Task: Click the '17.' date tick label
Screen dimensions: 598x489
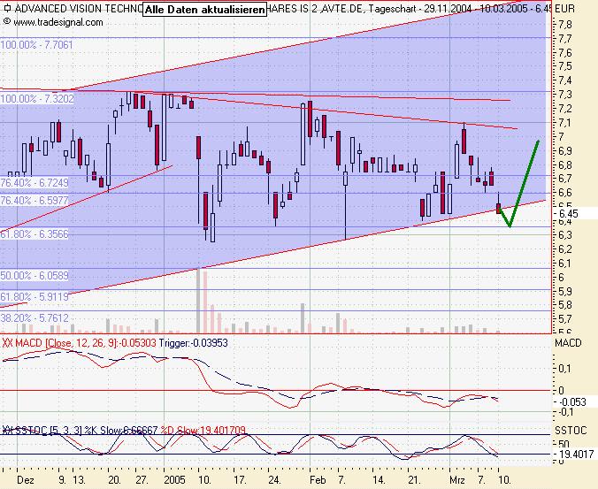Action: click(240, 480)
